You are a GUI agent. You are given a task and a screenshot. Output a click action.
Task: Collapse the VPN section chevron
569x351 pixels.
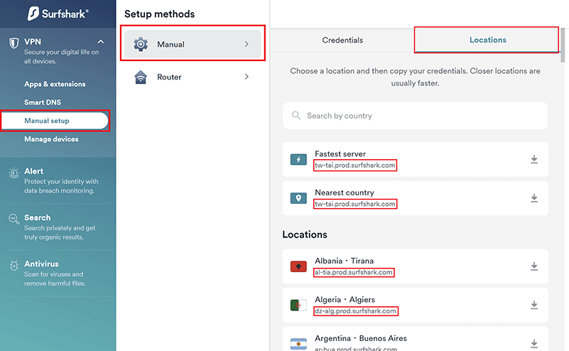101,42
